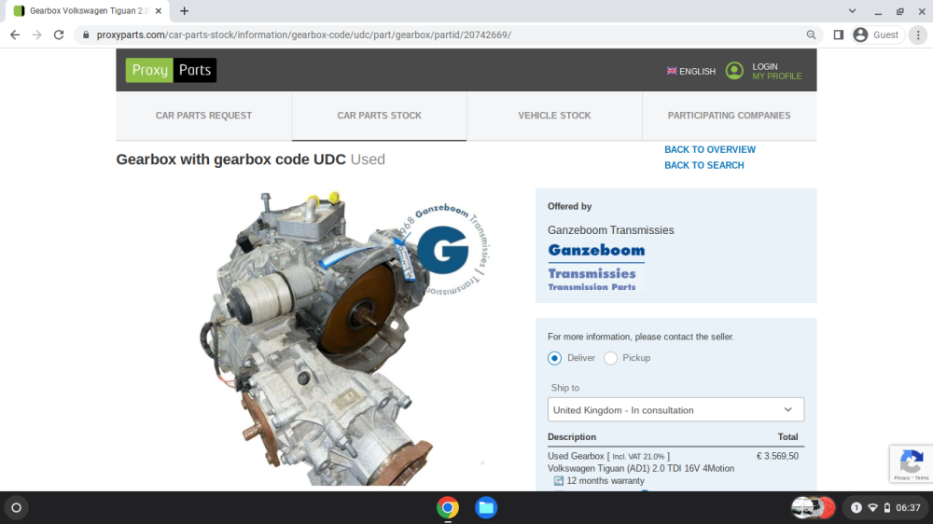Open the notification indicator in tray
Screen dimensions: 933x524
pyautogui.click(x=856, y=507)
